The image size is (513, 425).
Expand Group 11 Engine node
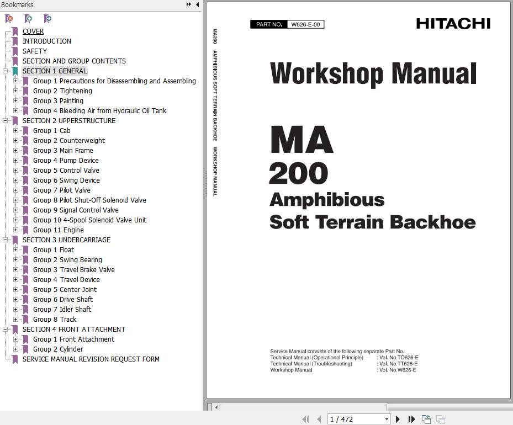pyautogui.click(x=15, y=230)
